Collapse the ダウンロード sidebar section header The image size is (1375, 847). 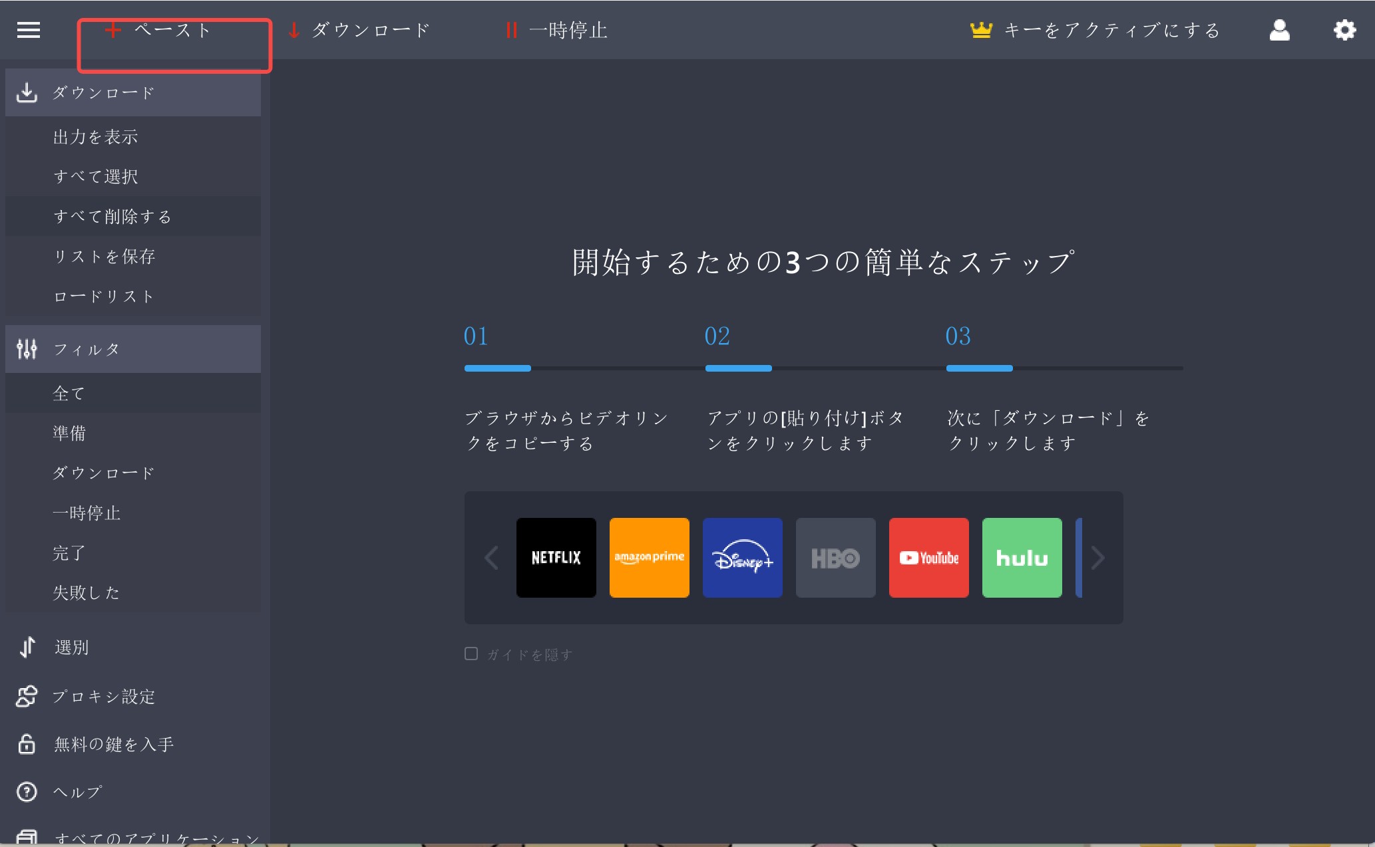(x=133, y=92)
